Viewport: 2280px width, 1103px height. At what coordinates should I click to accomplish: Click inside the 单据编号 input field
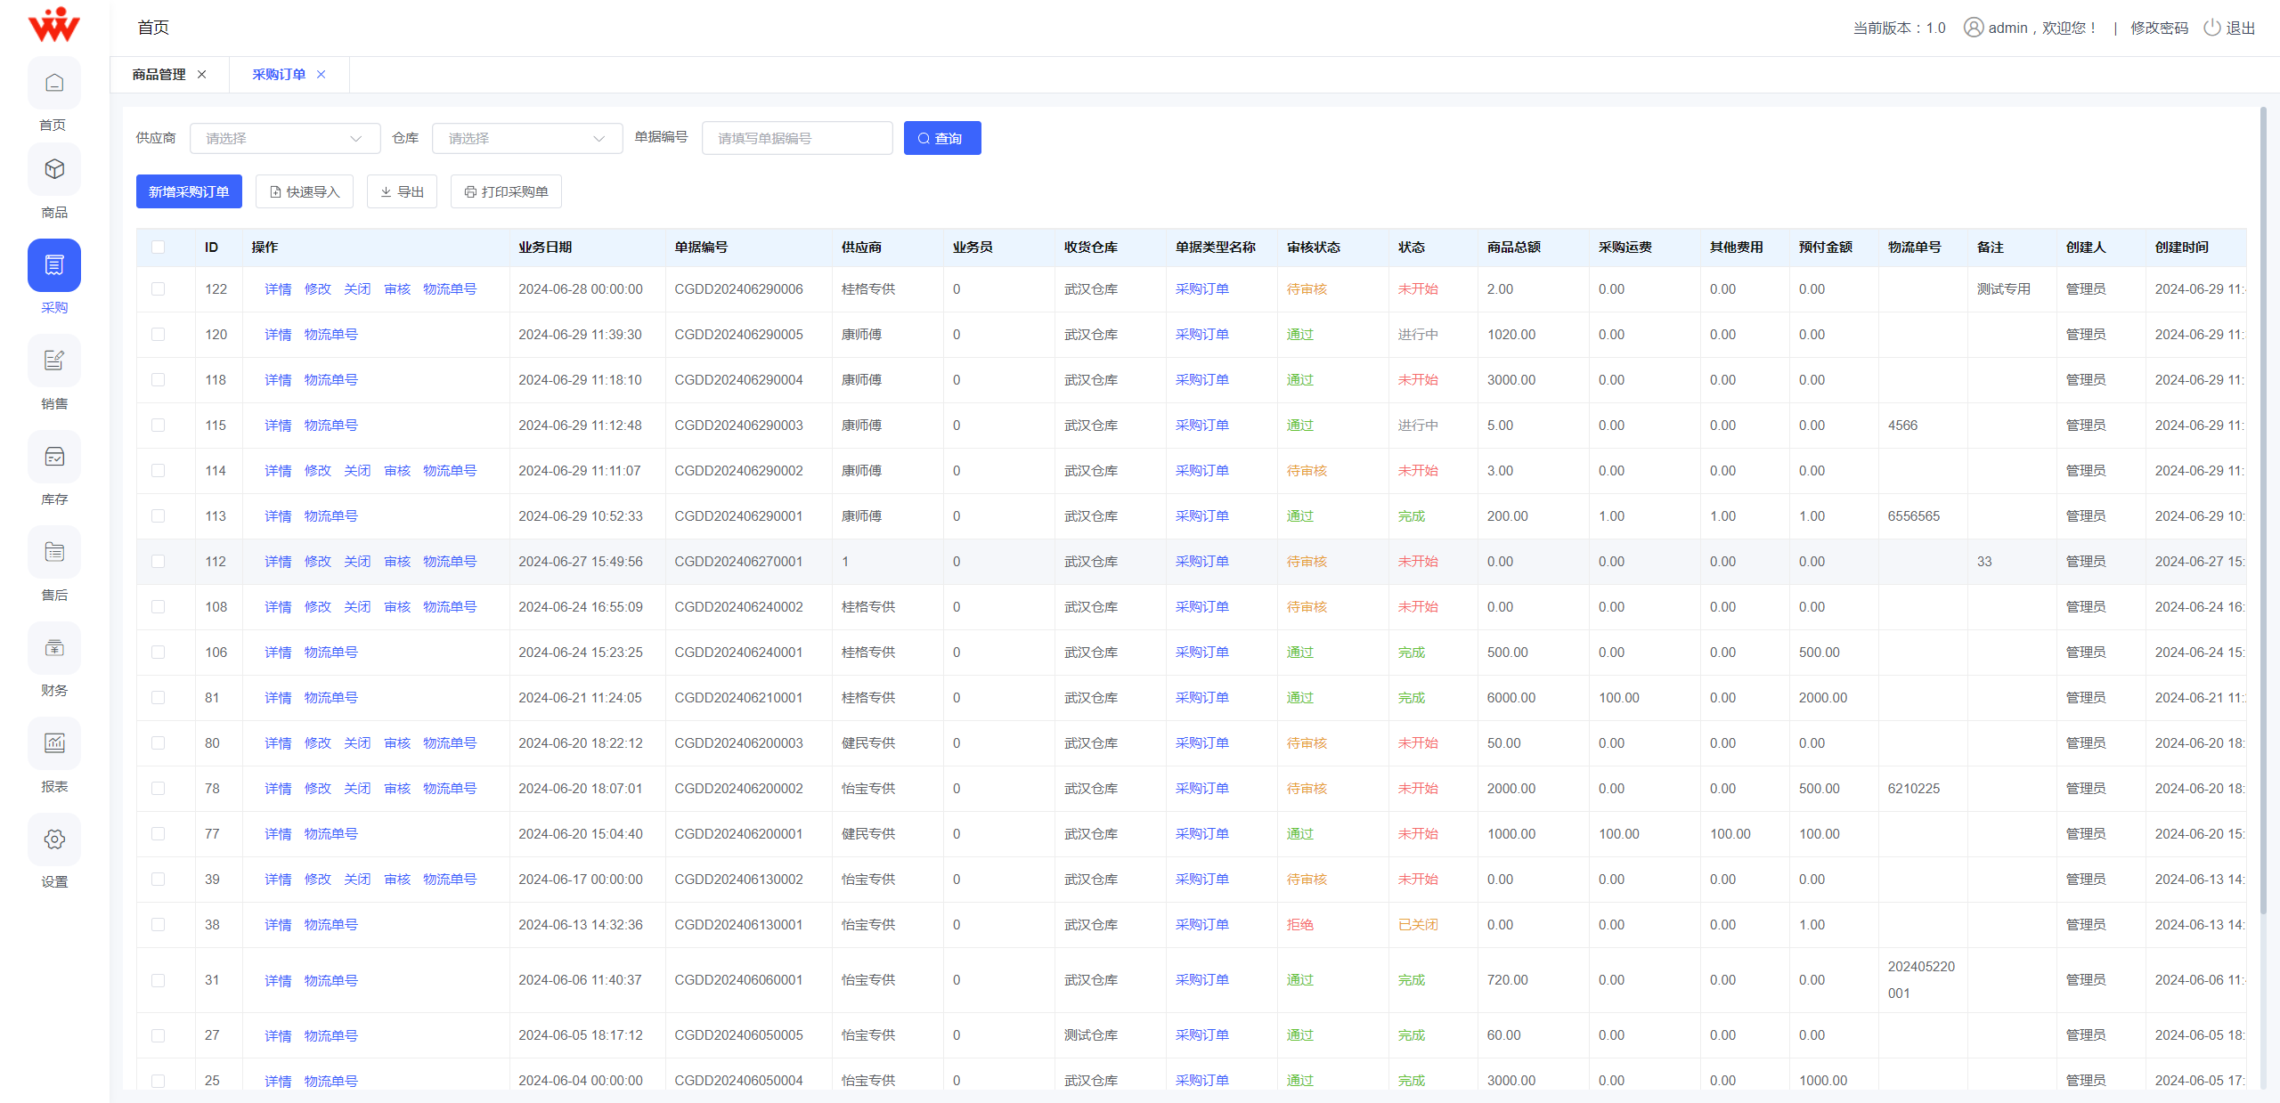click(x=796, y=138)
